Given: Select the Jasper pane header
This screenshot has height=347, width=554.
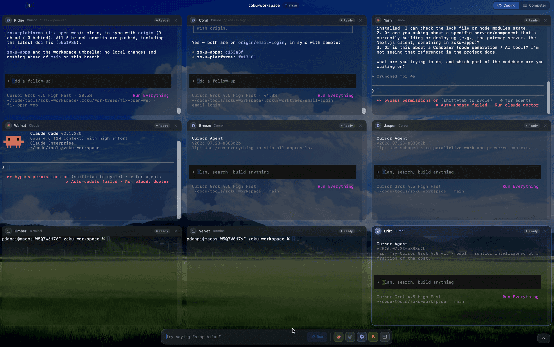Looking at the screenshot, I should (461, 126).
